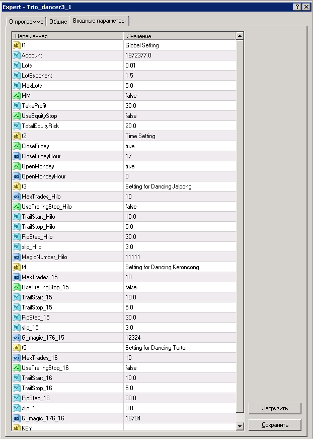Click the UseTrailingStop_16 value 'false'
The height and width of the screenshot is (439, 313).
coord(131,368)
